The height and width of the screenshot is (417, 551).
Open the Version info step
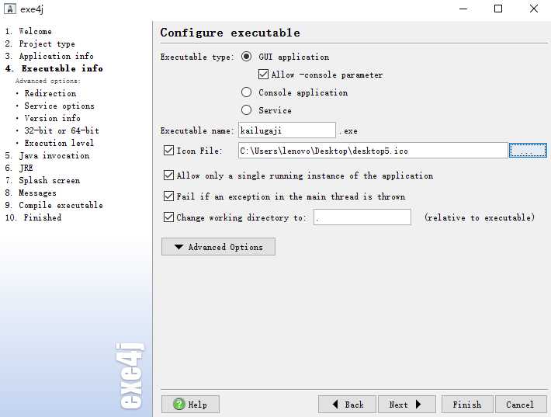click(52, 118)
